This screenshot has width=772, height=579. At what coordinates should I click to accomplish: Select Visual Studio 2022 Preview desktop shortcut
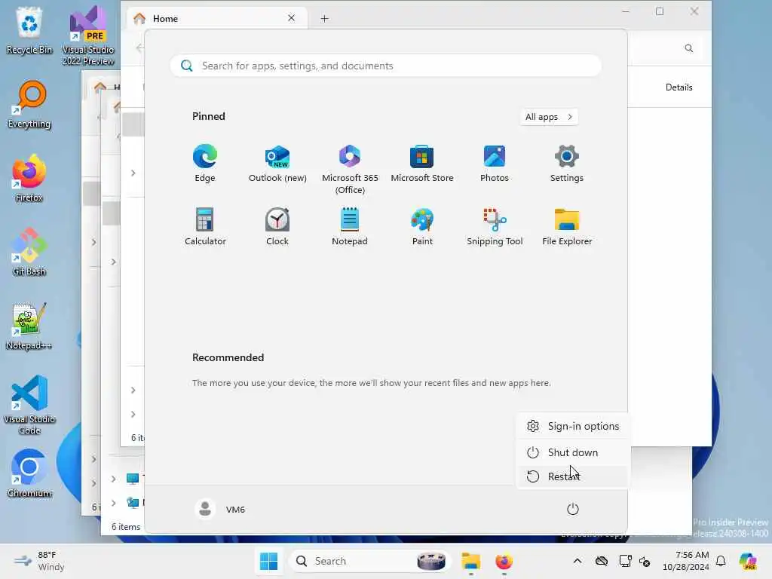click(88, 36)
